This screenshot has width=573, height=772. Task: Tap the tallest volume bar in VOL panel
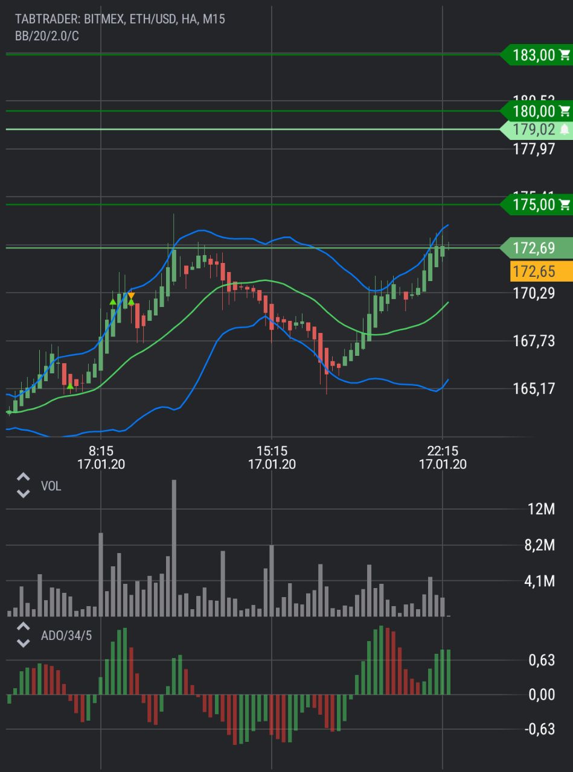174,548
